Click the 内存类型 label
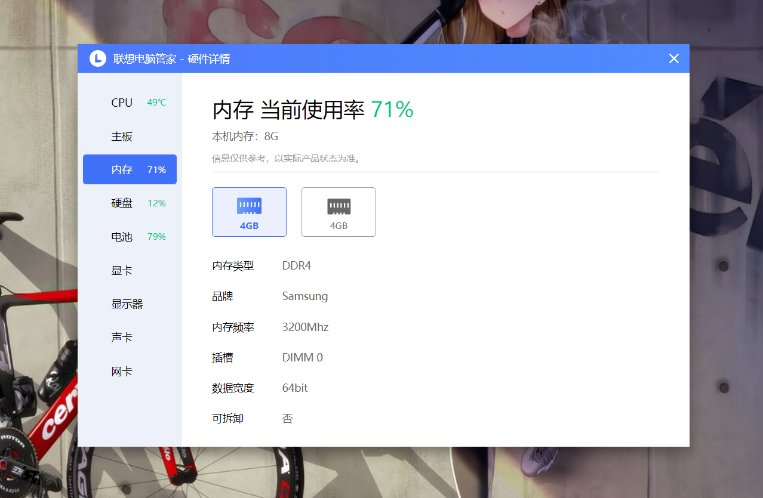 pyautogui.click(x=233, y=265)
